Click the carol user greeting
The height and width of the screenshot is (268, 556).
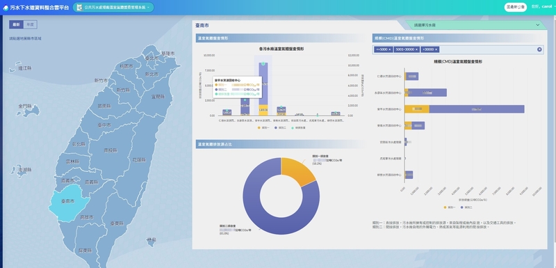[541, 7]
